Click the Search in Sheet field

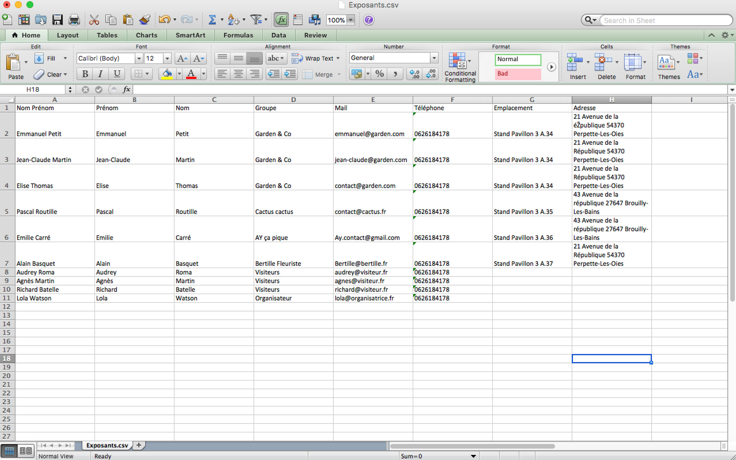[665, 20]
